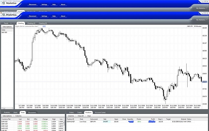Click the Marketiva logo icon in front window
This screenshot has height=131, width=209.
click(x=3, y=15)
